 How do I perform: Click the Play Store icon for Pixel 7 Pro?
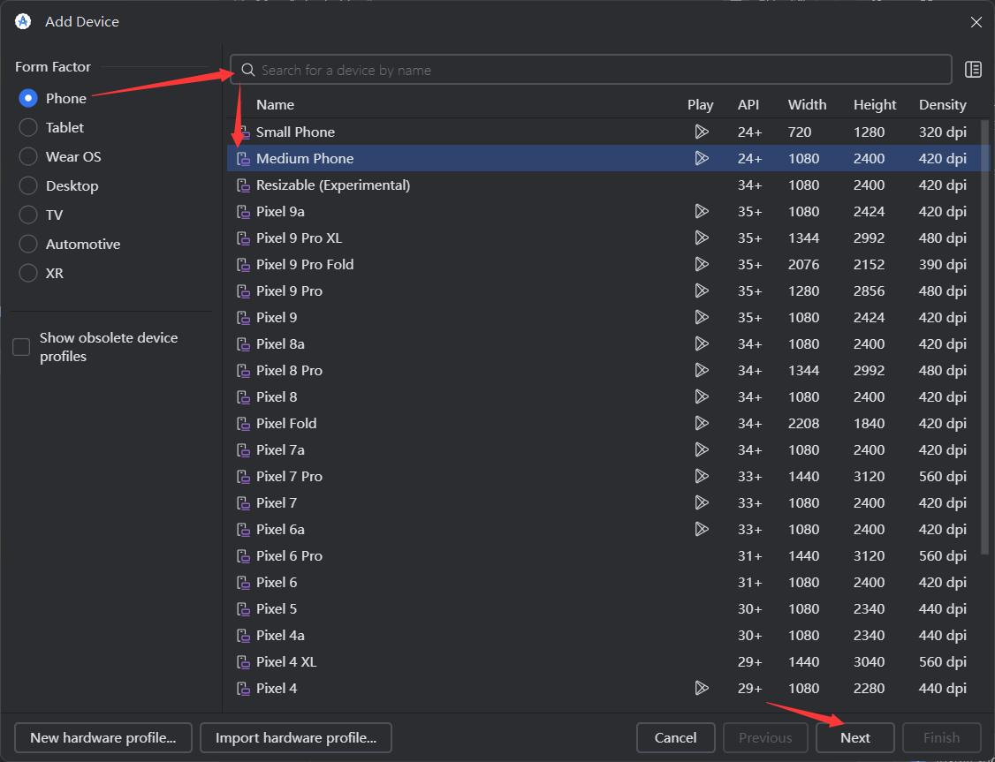(702, 476)
